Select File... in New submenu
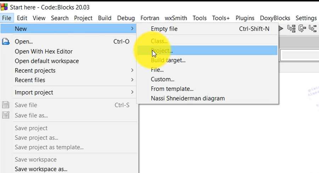Viewport: 319px width, 173px height. coord(207,70)
